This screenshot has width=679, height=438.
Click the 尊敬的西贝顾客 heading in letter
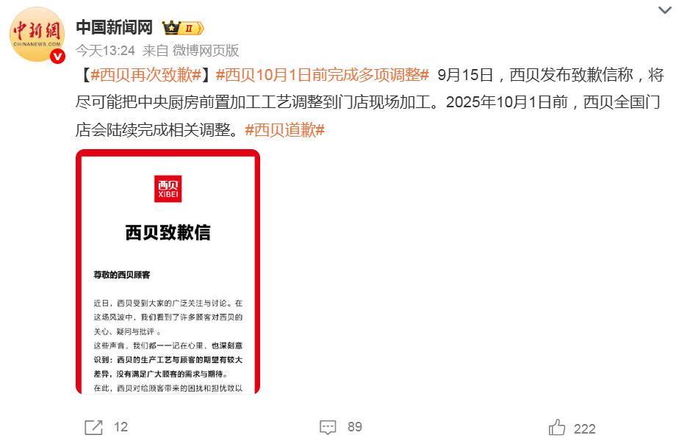click(122, 275)
